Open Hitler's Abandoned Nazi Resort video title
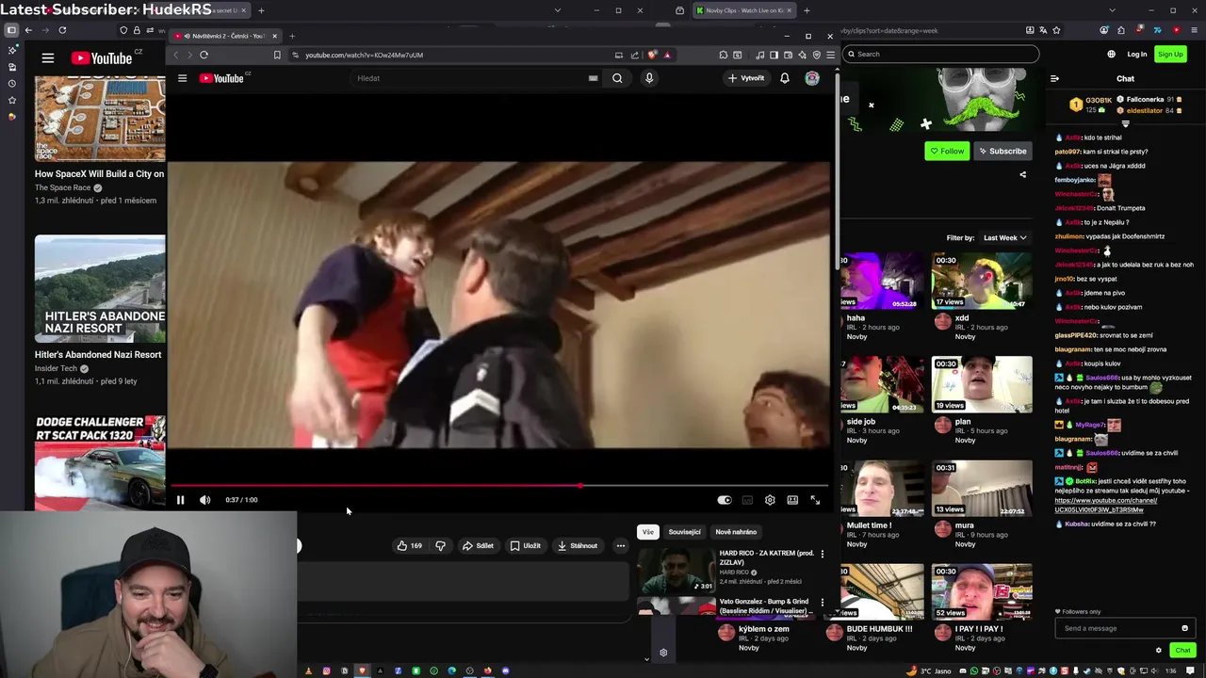The width and height of the screenshot is (1206, 678). pyautogui.click(x=98, y=355)
